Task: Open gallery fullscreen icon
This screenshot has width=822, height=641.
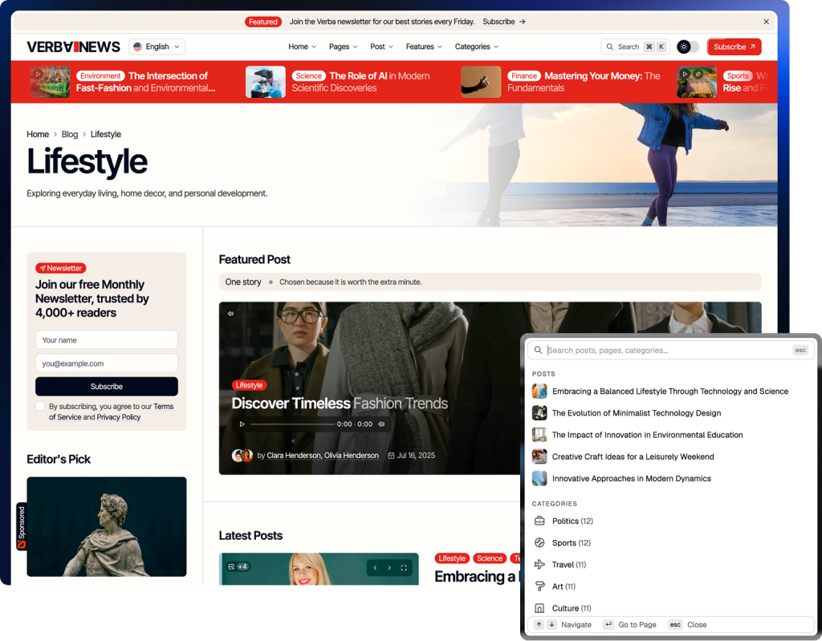Action: coord(404,568)
